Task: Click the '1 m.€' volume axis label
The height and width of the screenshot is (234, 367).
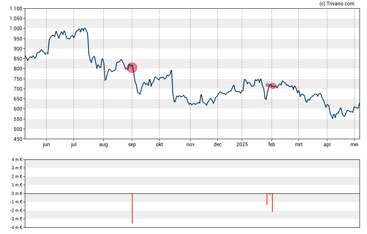Action: pos(17,185)
